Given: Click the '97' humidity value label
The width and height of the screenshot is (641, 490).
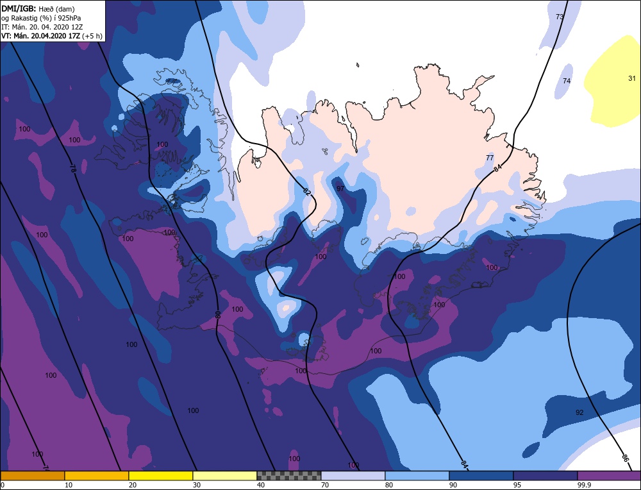Looking at the screenshot, I should [340, 189].
